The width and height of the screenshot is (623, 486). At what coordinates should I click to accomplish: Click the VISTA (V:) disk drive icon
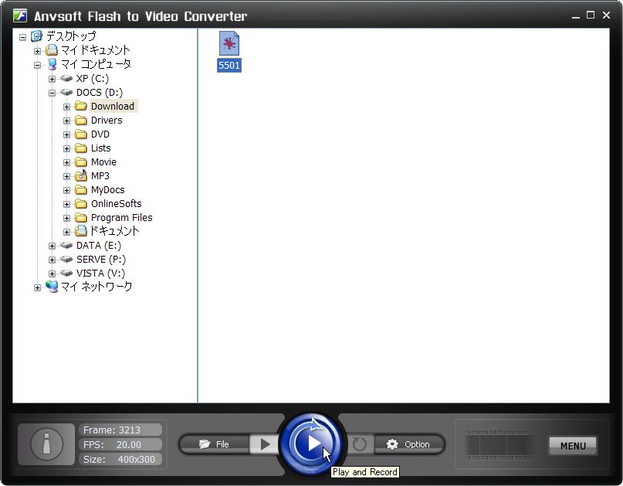pyautogui.click(x=66, y=274)
